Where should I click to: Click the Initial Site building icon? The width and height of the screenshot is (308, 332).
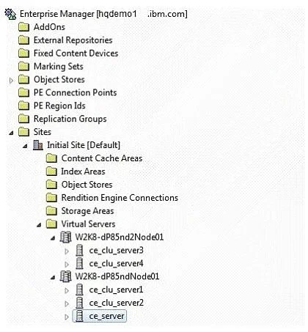[x=38, y=145]
